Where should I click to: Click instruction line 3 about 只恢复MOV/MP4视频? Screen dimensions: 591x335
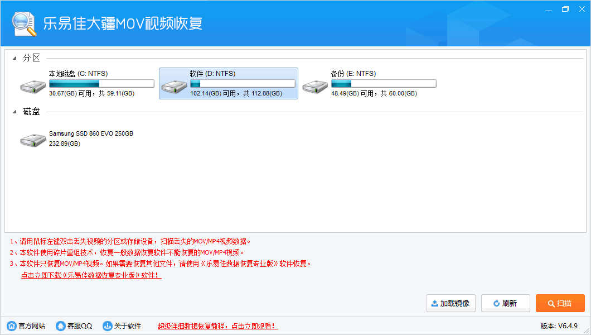point(161,264)
